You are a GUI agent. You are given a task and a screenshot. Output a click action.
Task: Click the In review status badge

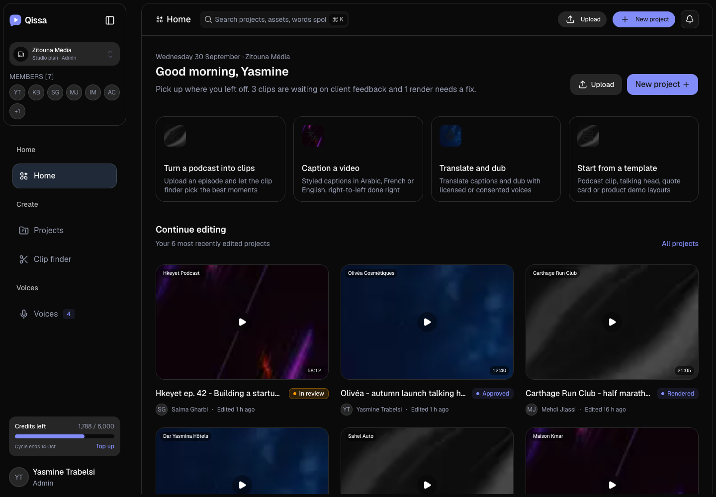[x=309, y=394]
